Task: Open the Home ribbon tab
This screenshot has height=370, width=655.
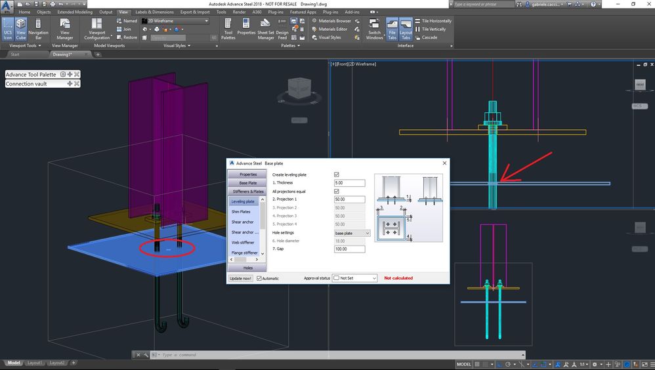Action: pyautogui.click(x=24, y=12)
